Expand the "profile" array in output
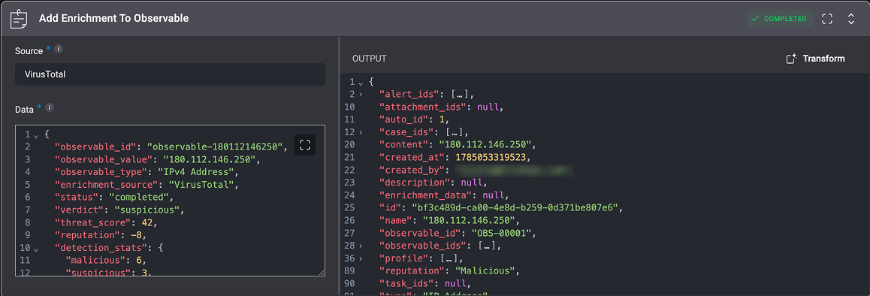 click(361, 258)
